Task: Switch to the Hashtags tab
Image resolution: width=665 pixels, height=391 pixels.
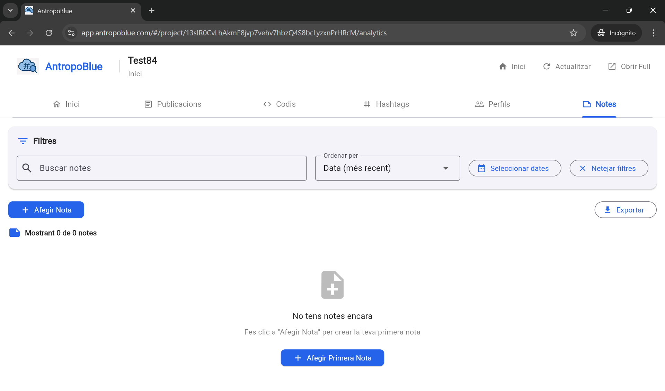Action: [386, 104]
